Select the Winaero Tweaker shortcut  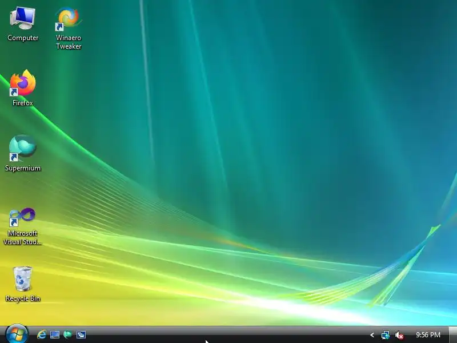(69, 28)
